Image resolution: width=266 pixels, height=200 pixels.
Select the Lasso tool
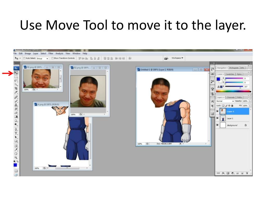pos(16,81)
